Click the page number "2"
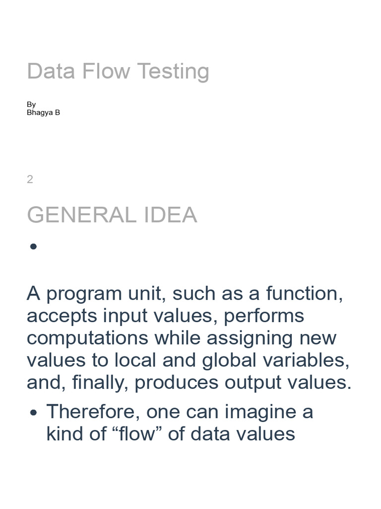 [30, 179]
